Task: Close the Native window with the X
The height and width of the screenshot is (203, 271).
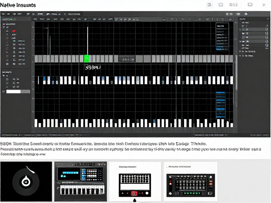Action: click(x=264, y=5)
